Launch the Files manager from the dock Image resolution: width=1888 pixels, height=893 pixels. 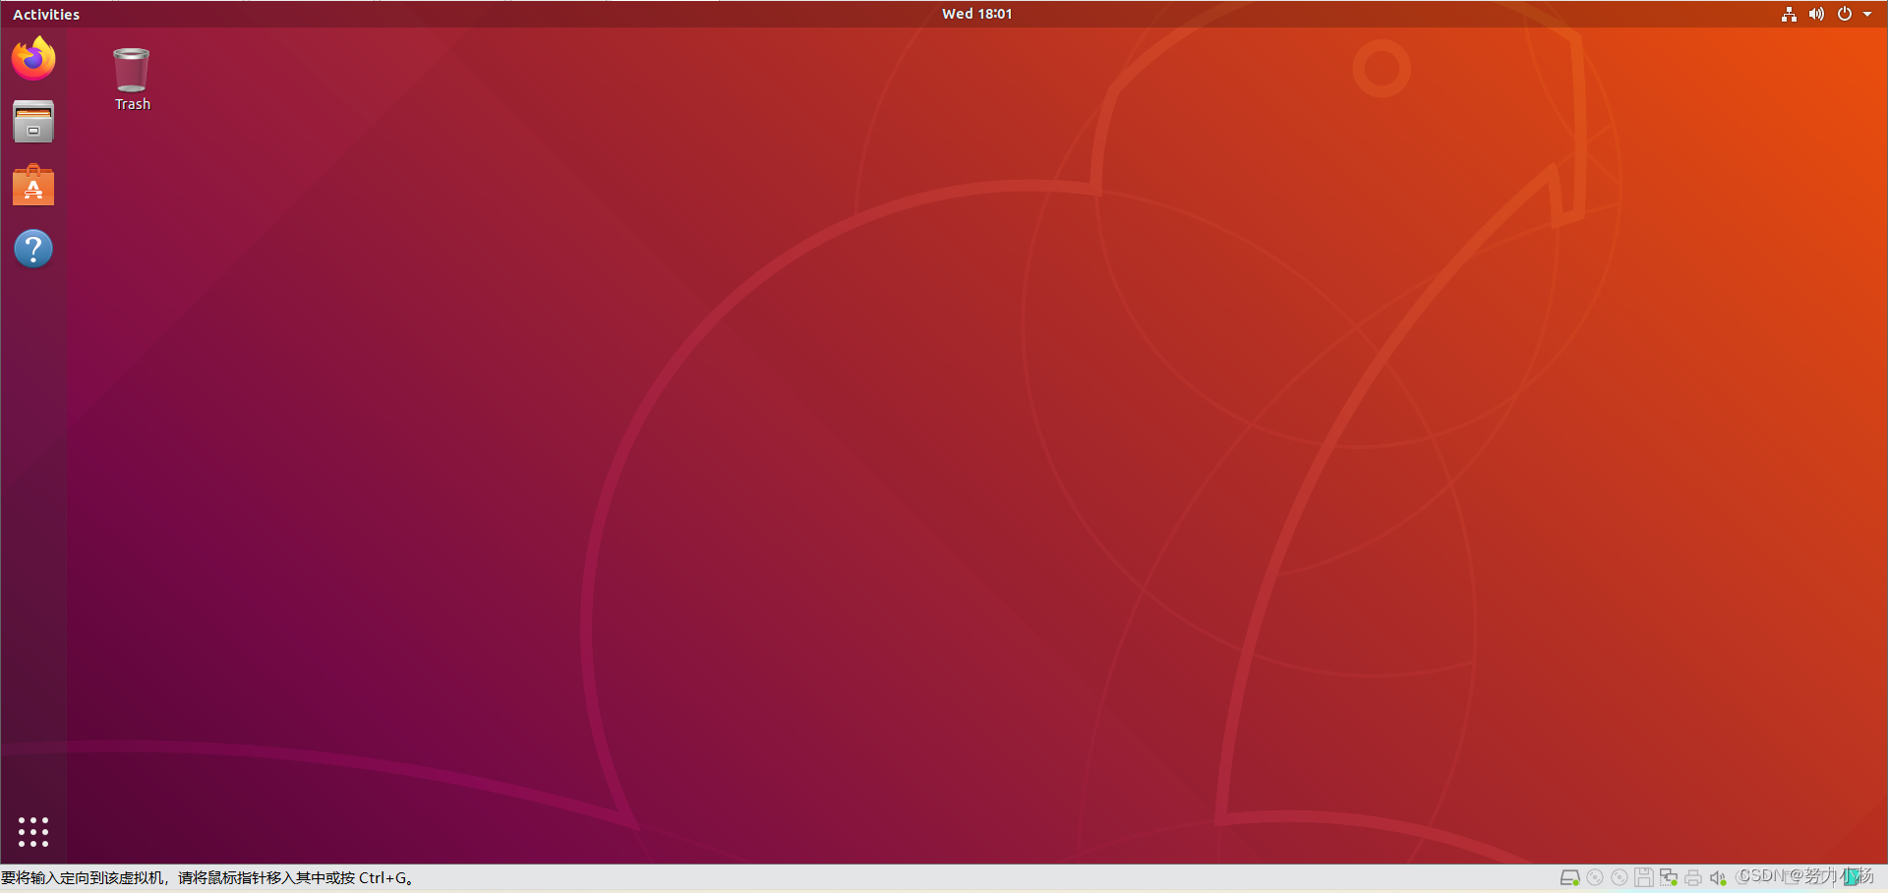click(33, 122)
